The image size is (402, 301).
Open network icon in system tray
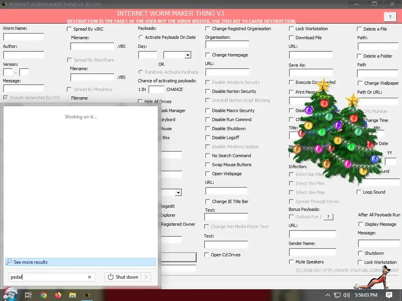point(337,295)
